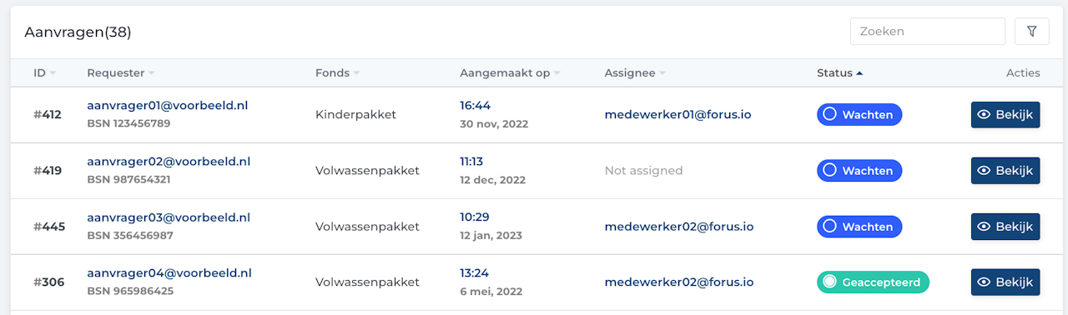Click the Status ascending sort arrow
This screenshot has height=315, width=1068.
859,73
